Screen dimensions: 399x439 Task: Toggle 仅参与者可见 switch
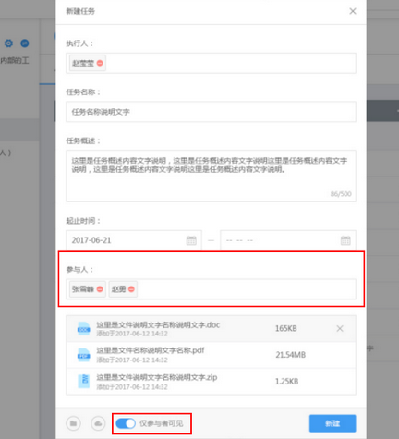pos(126,423)
